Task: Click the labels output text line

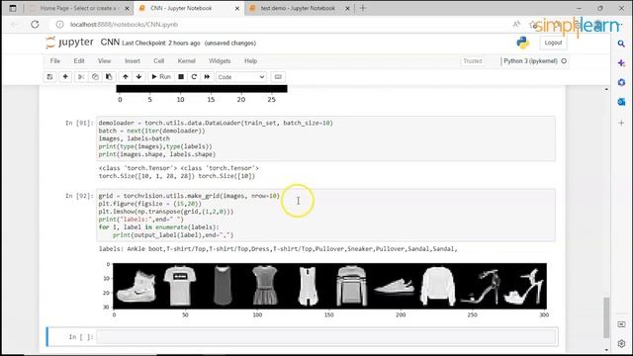Action: 278,249
